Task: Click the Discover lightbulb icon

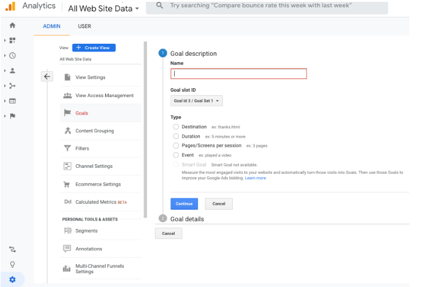Action: (x=13, y=264)
